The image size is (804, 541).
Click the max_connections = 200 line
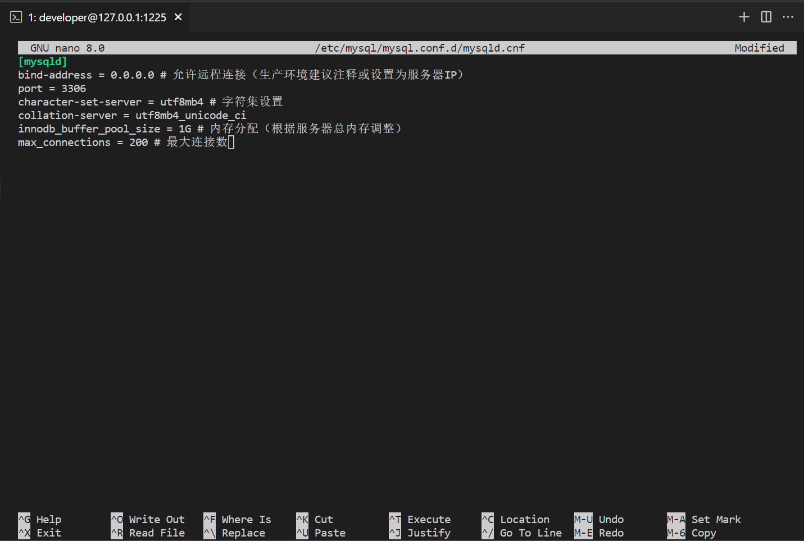click(x=122, y=143)
